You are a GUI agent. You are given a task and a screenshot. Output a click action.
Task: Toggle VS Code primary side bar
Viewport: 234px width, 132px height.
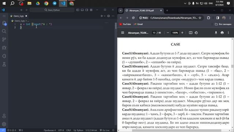coord(78,10)
